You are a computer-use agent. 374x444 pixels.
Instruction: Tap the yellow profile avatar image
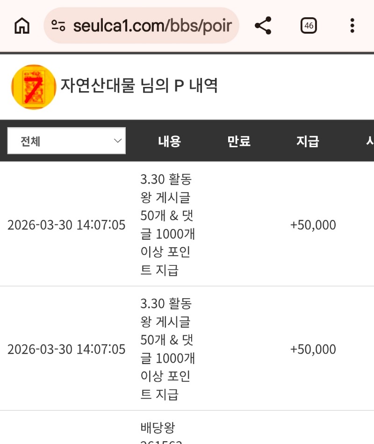34,87
